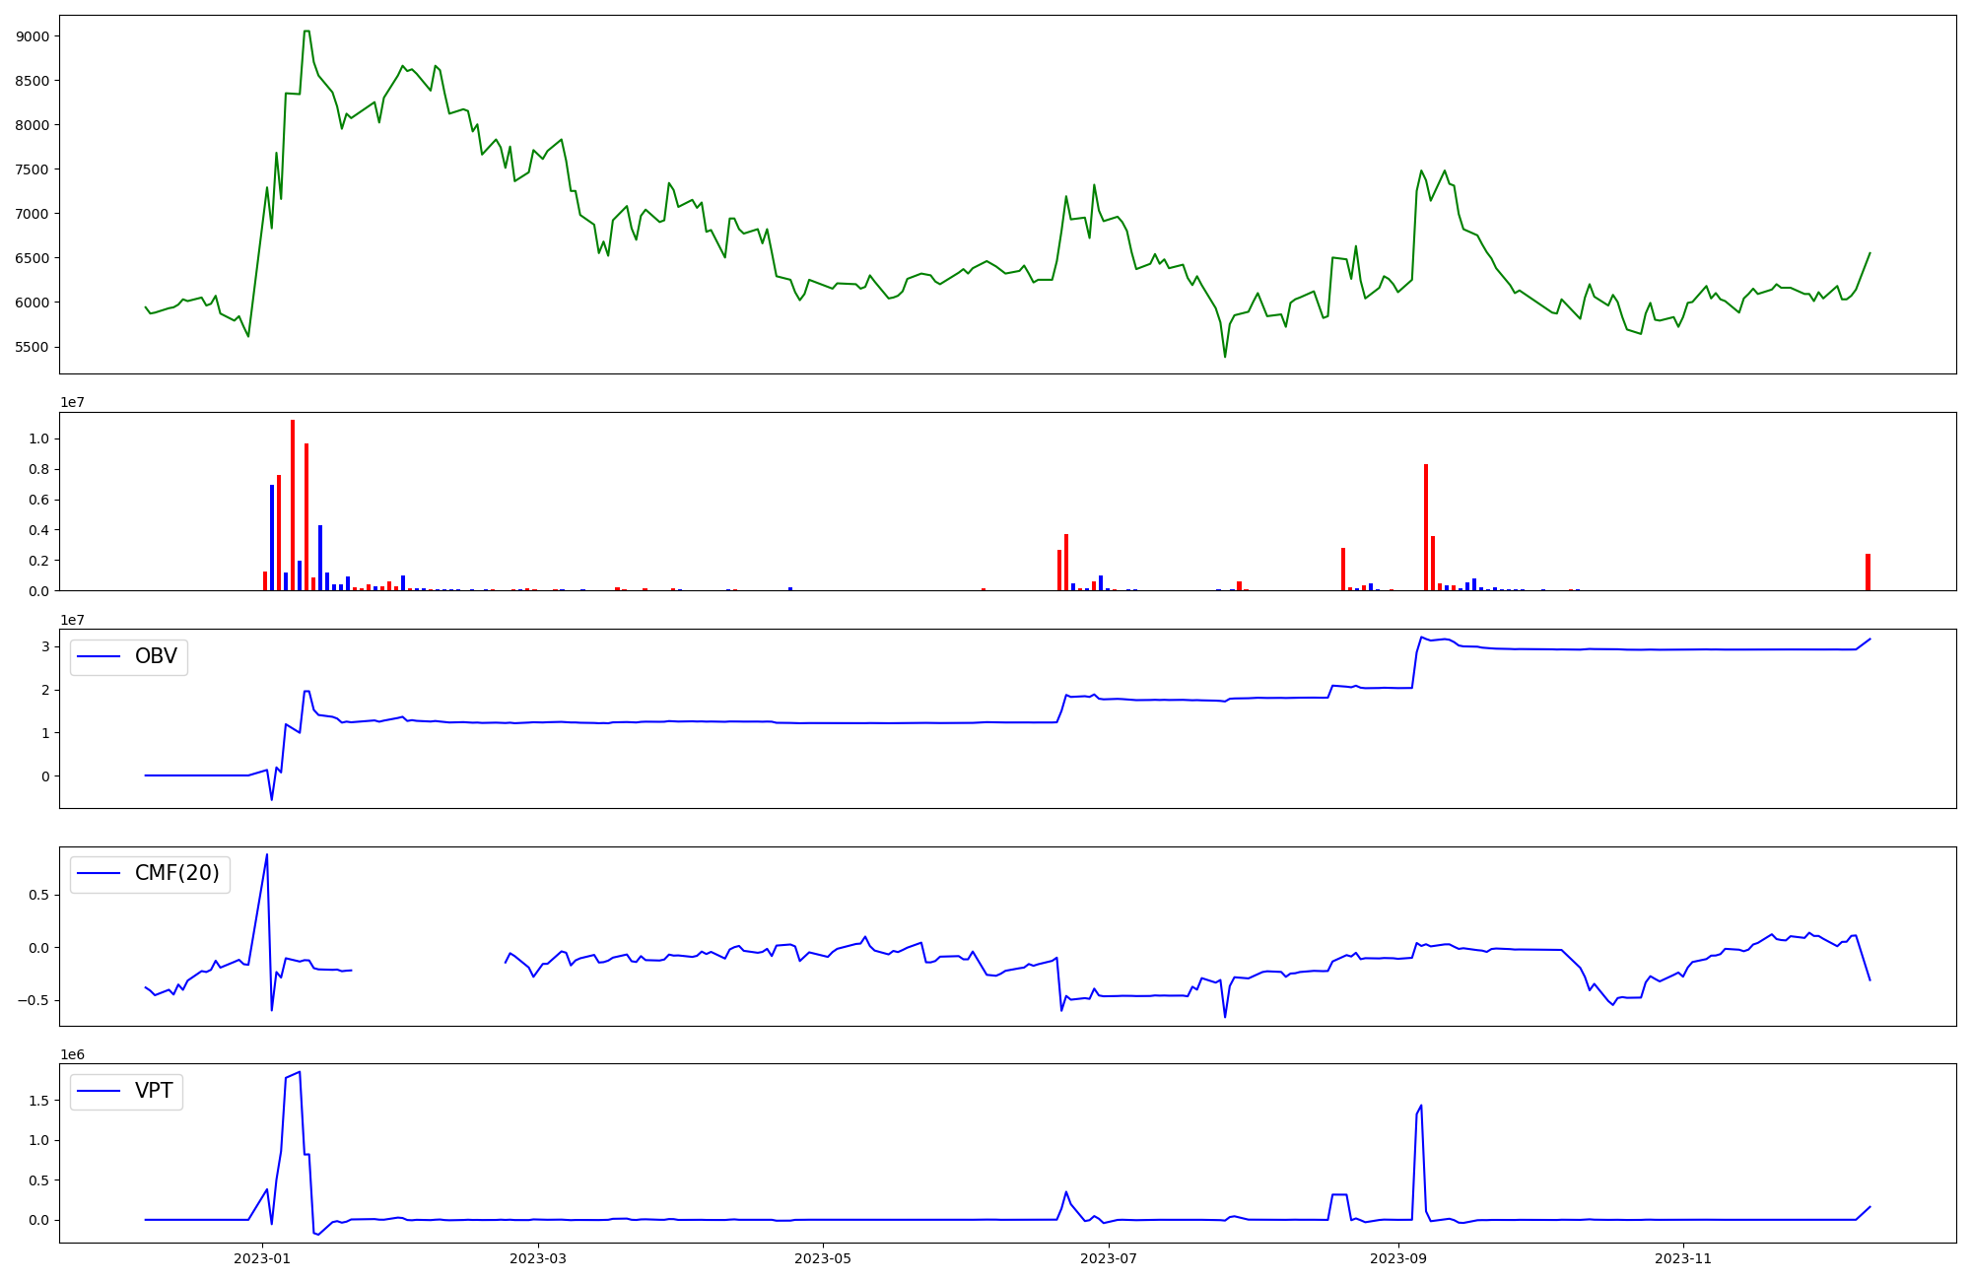Click the tallest red volume bar
1971x1281 pixels.
(293, 505)
